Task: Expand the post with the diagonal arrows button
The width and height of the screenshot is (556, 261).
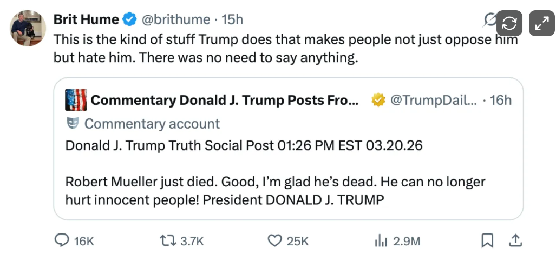Action: click(541, 23)
